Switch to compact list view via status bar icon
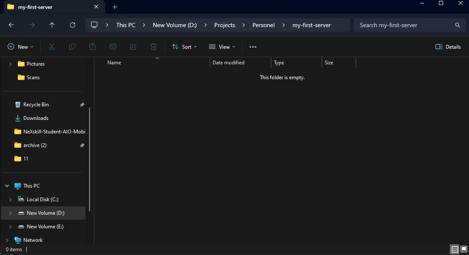469x255 pixels. click(x=455, y=249)
